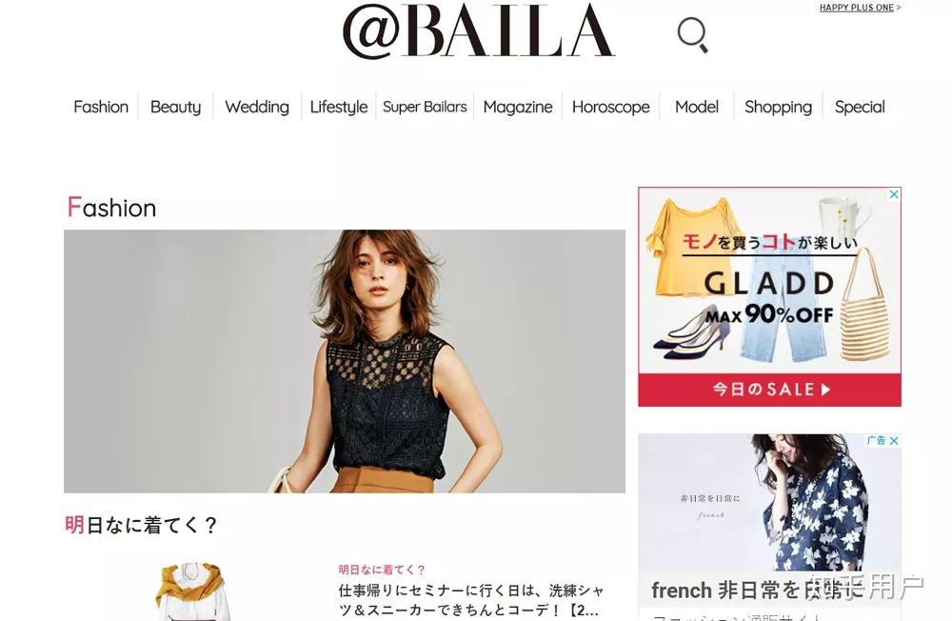Select Special in the navigation bar
The image size is (952, 621).
[x=860, y=107]
